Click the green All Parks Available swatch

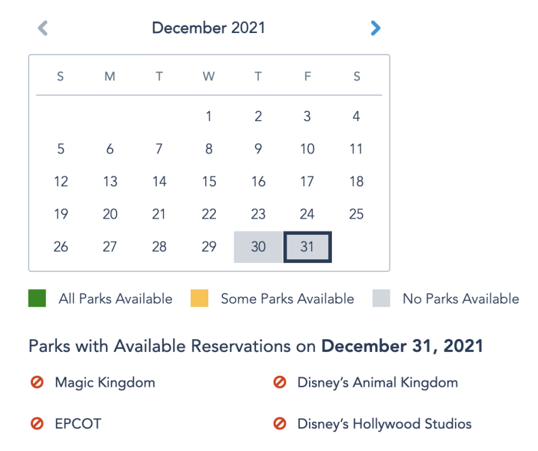pos(38,298)
